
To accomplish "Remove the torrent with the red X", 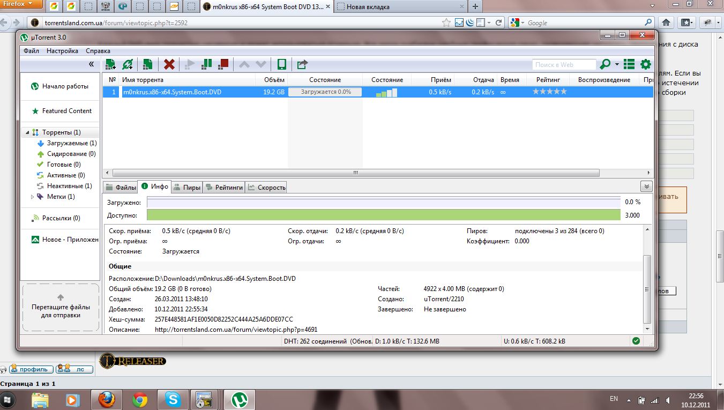I will pos(169,64).
